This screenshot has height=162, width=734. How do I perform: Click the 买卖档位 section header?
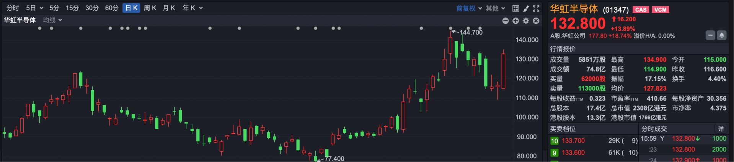point(563,129)
